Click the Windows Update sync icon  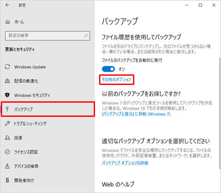[x=8, y=67]
